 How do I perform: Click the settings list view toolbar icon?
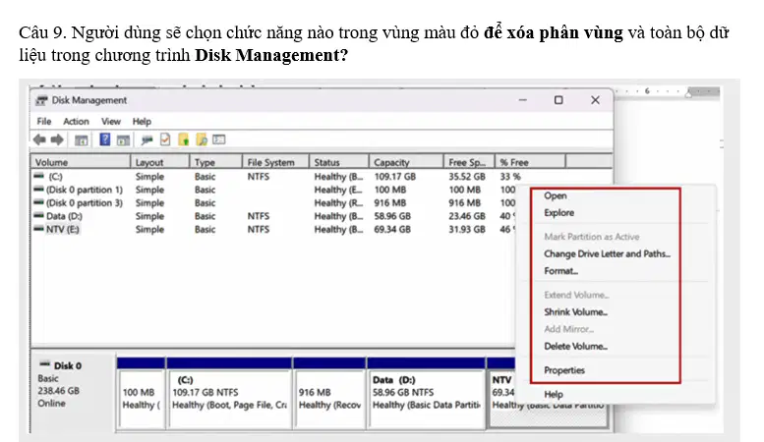tap(218, 139)
